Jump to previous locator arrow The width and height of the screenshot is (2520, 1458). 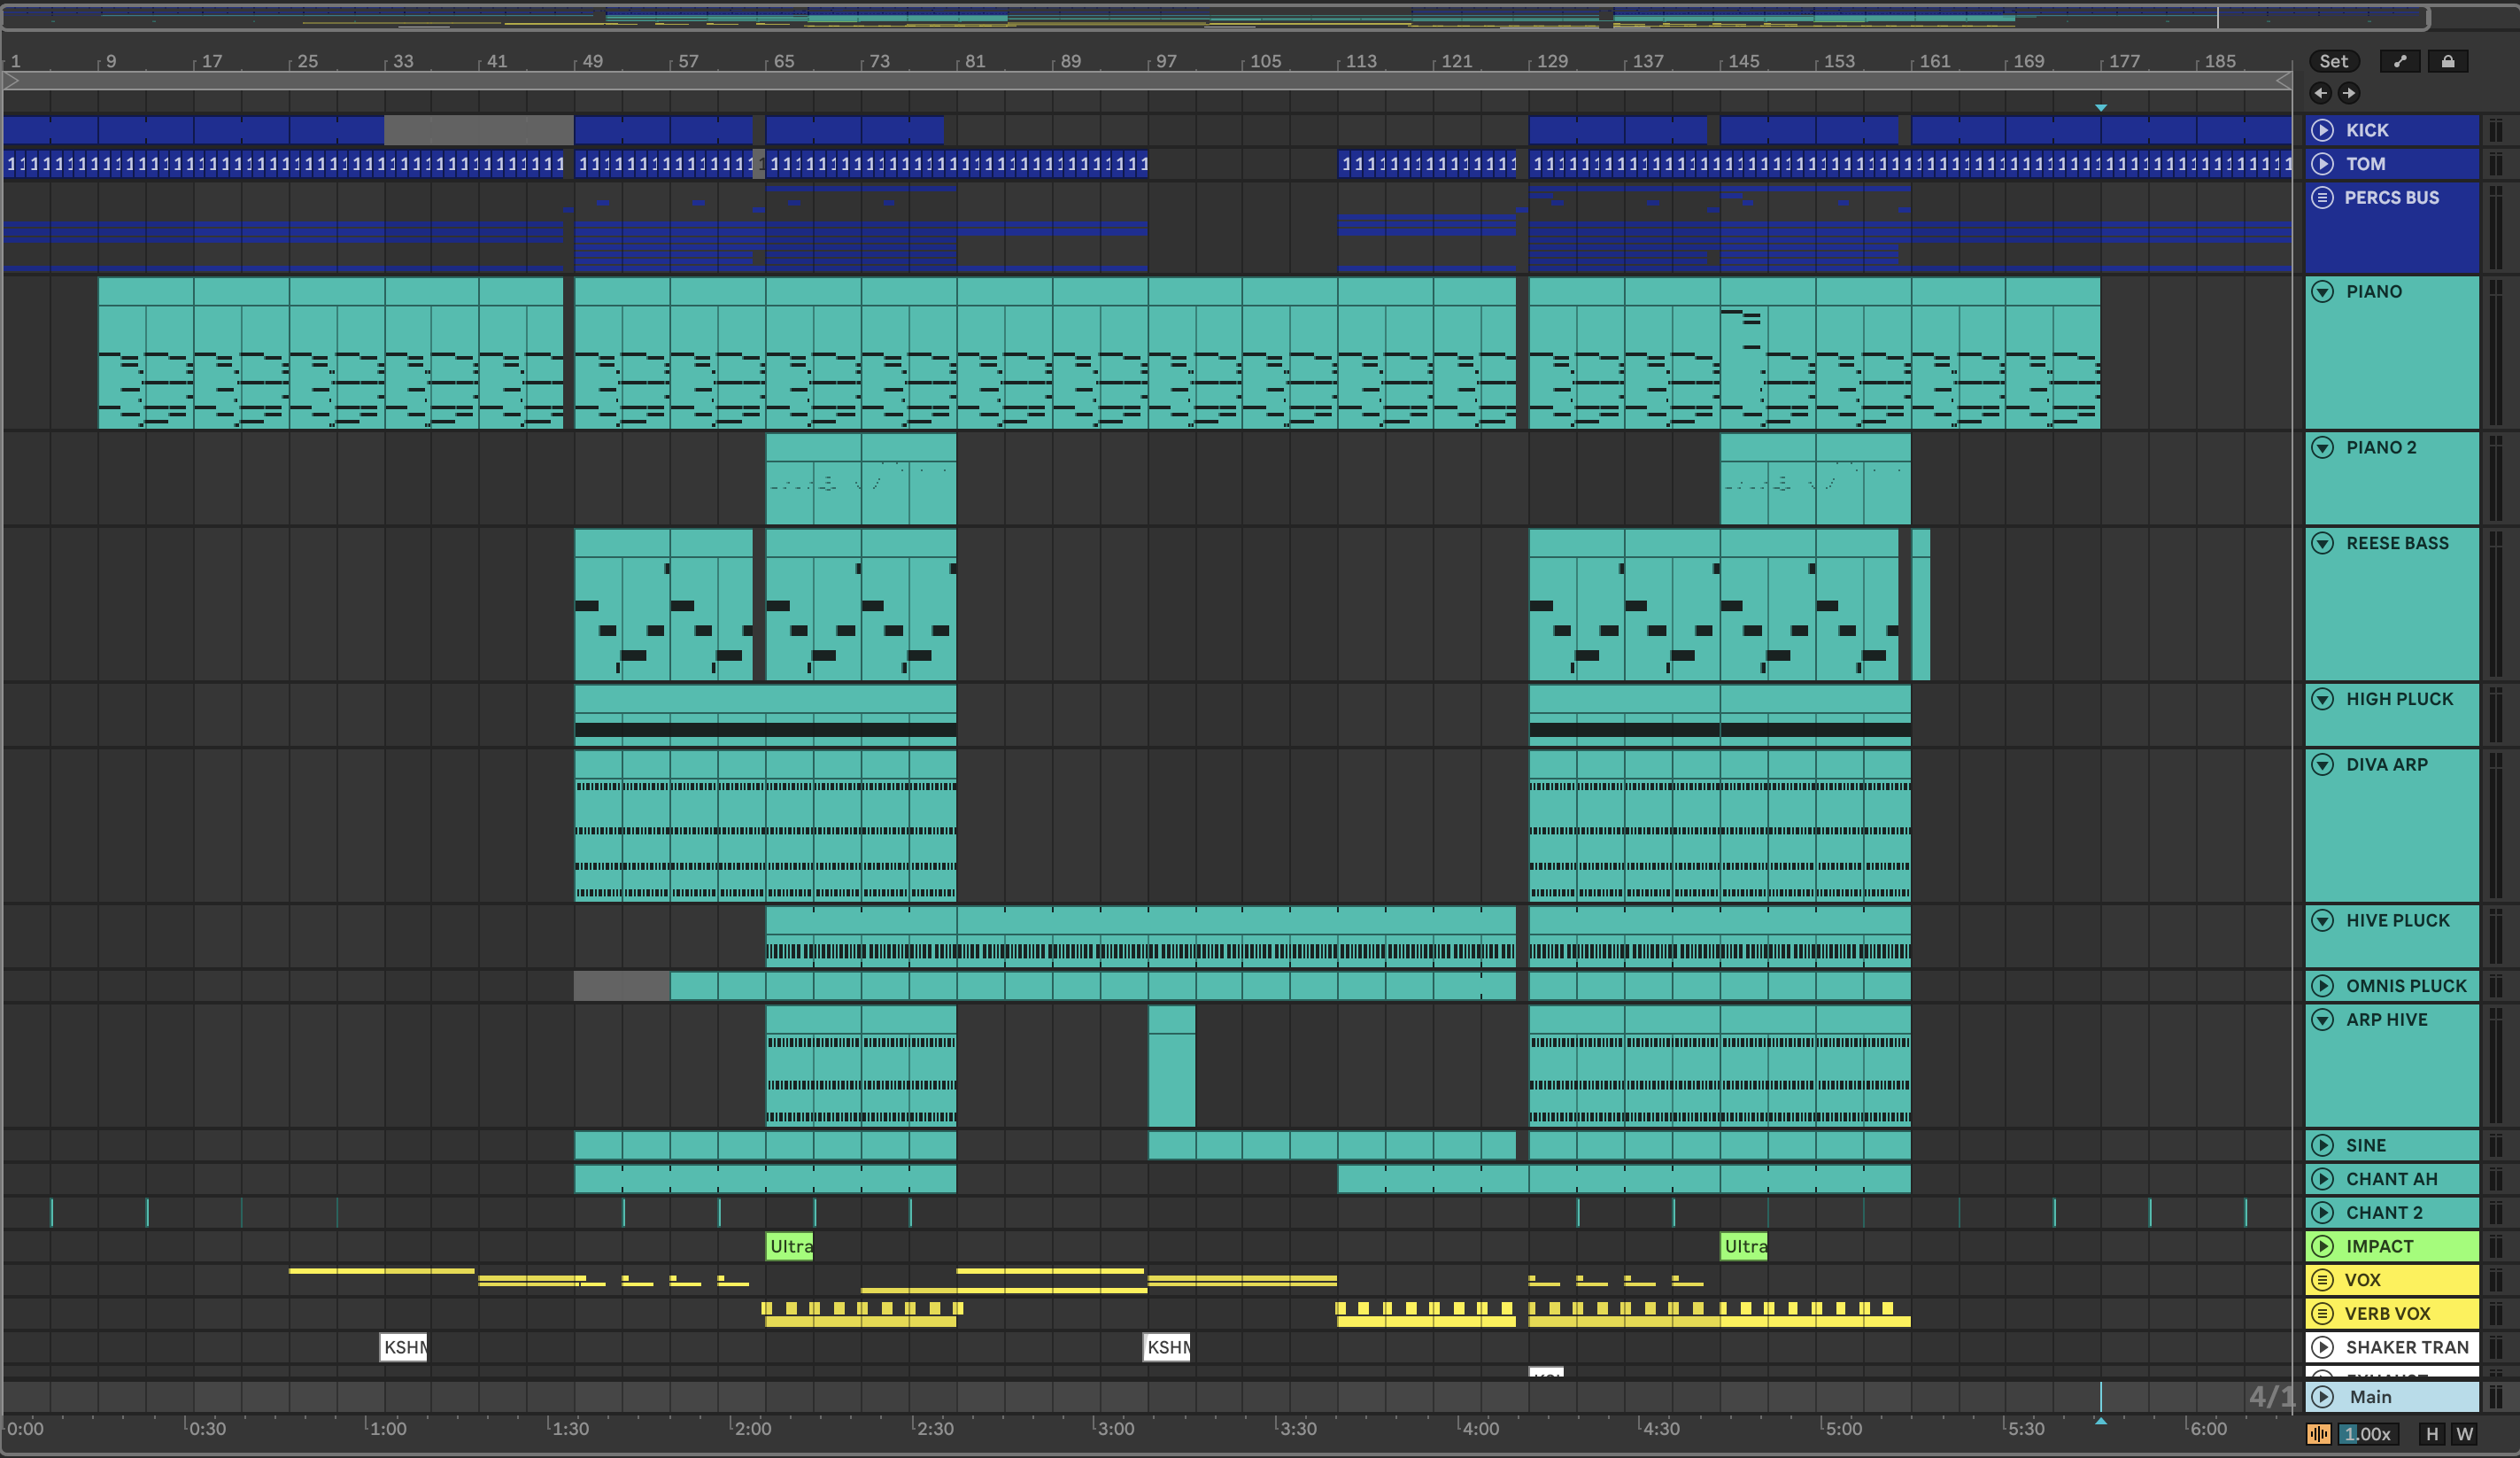tap(2321, 93)
